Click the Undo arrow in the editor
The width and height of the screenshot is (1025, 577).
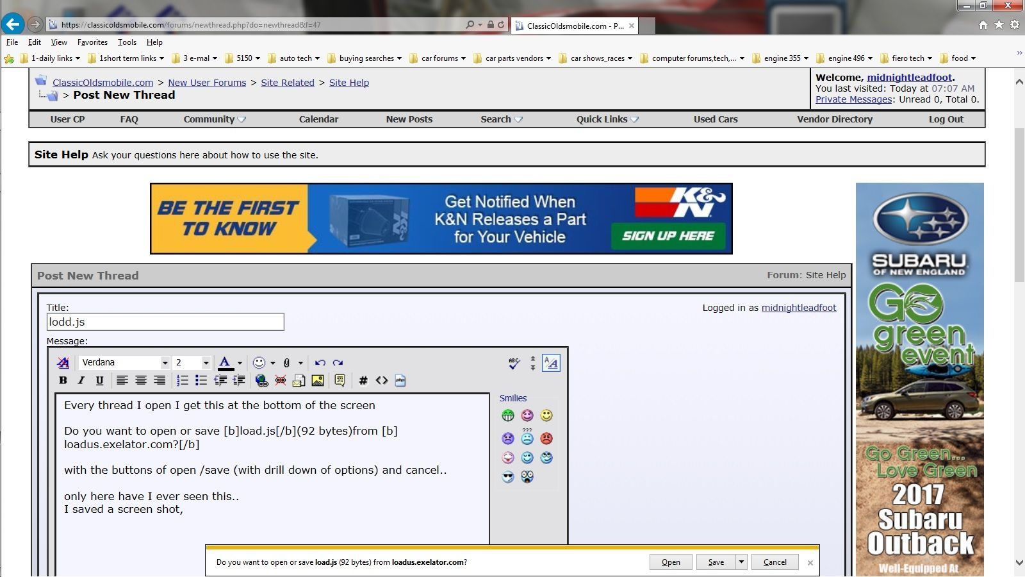point(320,363)
